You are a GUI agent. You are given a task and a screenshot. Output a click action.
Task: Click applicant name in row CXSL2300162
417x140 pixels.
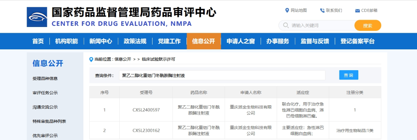tap(251, 130)
